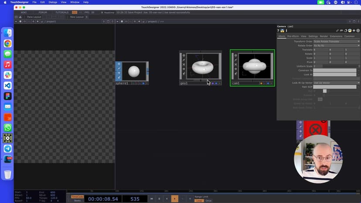Toggle the Loop range limit option
This screenshot has height=203, width=361.
point(199,201)
